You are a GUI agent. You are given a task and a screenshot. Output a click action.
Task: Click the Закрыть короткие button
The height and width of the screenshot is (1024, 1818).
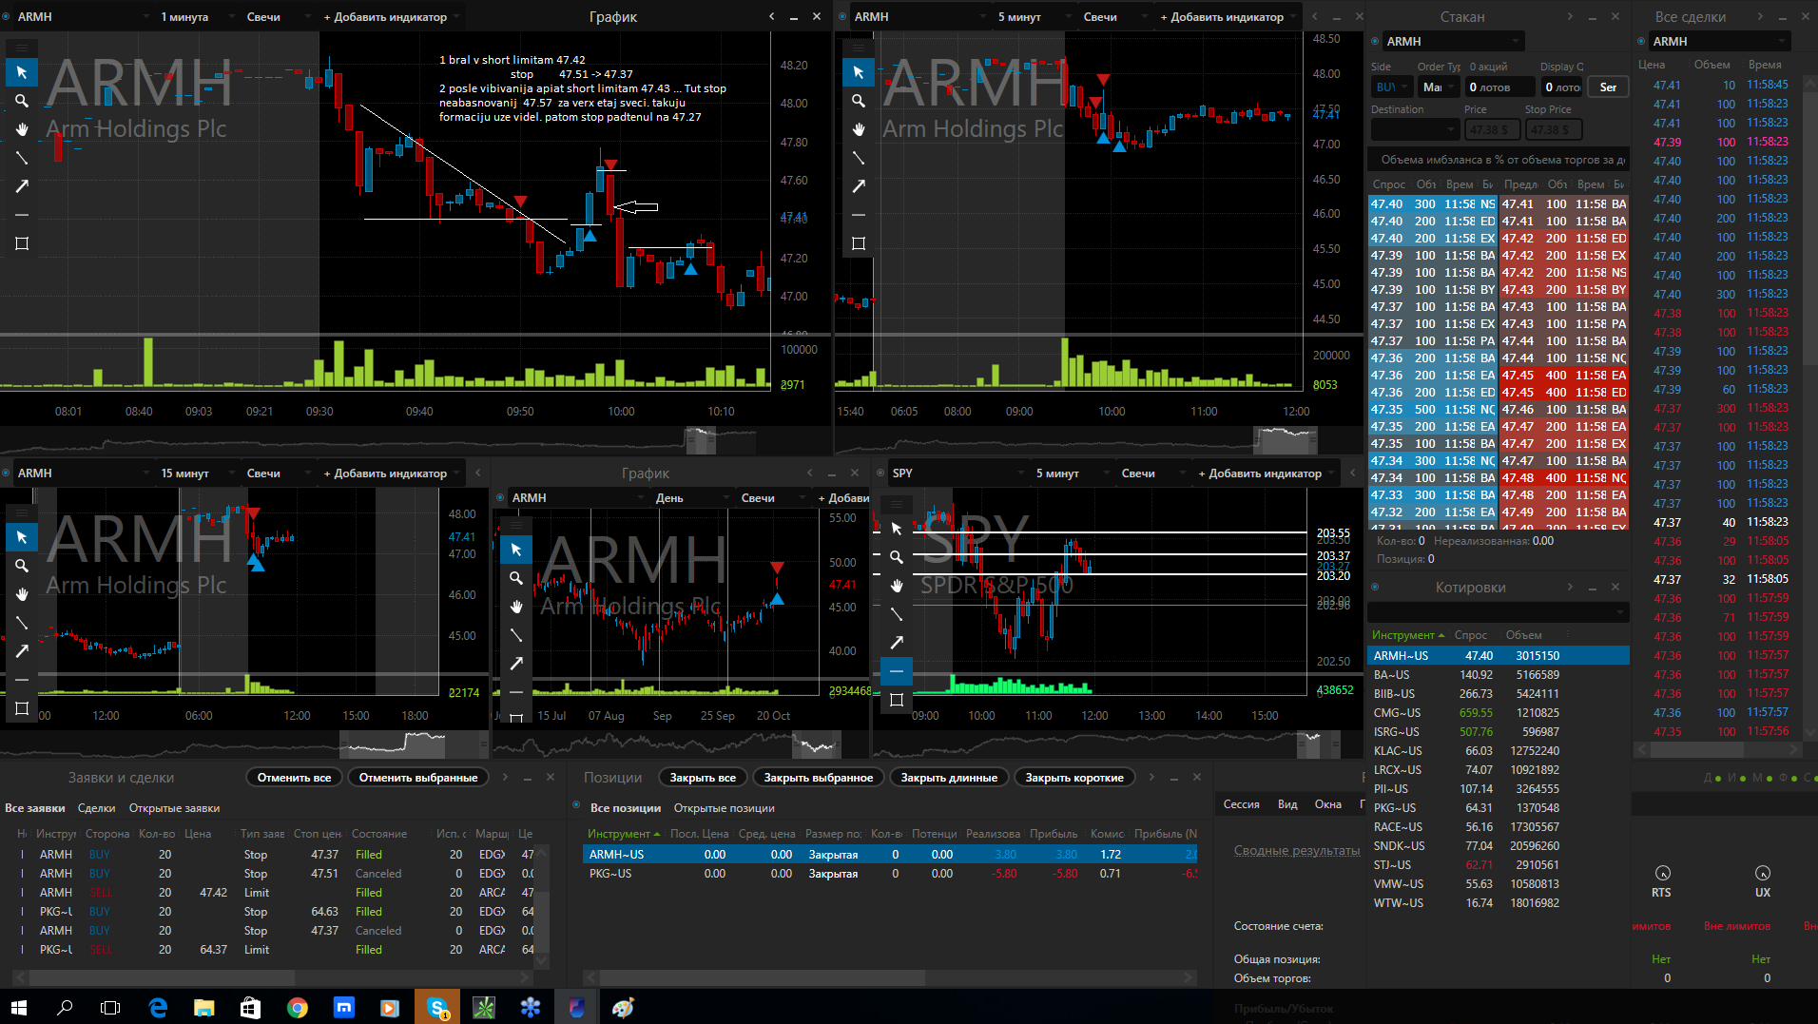(x=1074, y=778)
